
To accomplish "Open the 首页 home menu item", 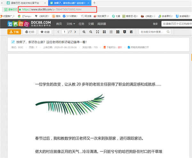I will [59, 24].
